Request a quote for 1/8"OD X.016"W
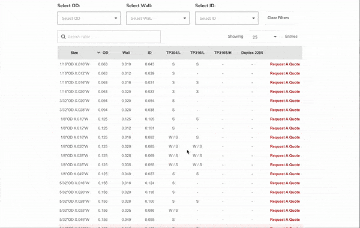The width and height of the screenshot is (360, 228). point(284,137)
